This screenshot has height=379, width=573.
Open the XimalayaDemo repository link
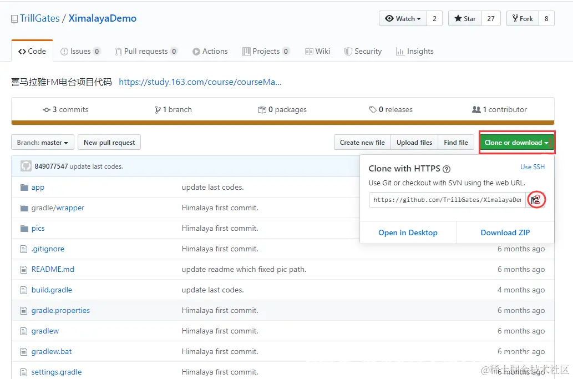pyautogui.click(x=102, y=18)
